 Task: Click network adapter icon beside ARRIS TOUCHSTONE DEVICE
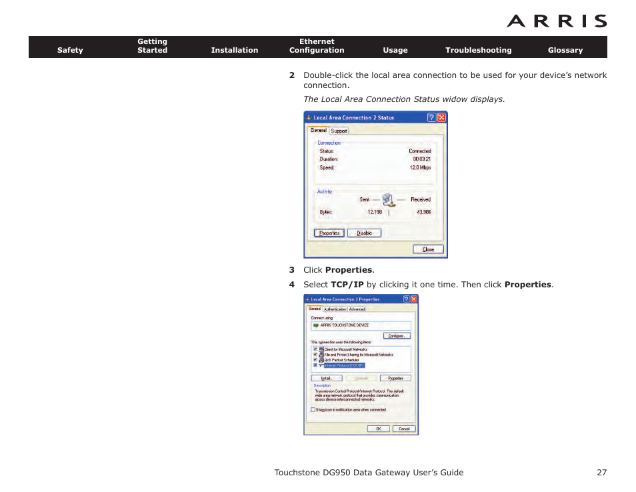coord(315,325)
